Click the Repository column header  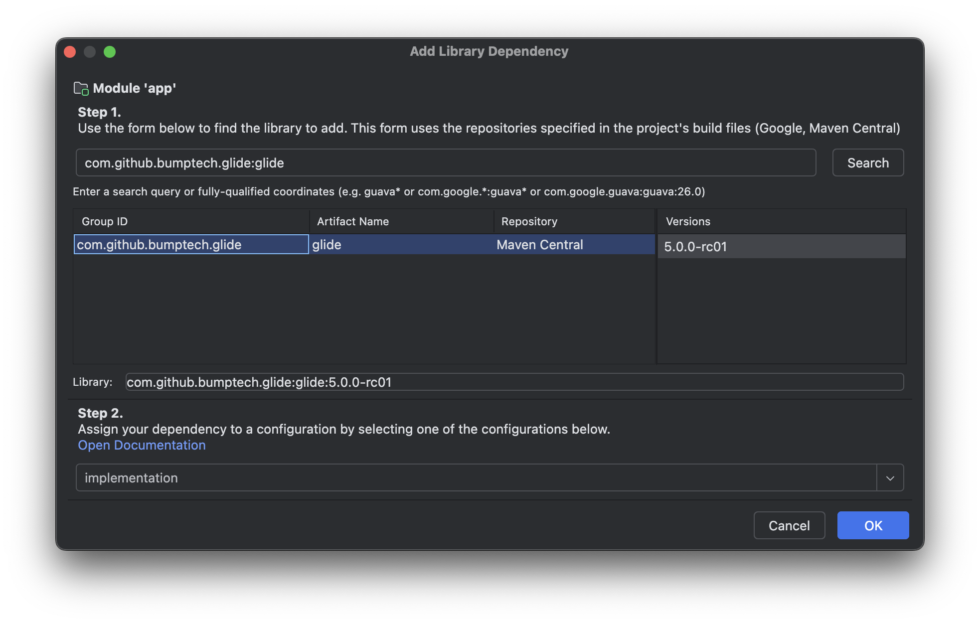point(573,222)
